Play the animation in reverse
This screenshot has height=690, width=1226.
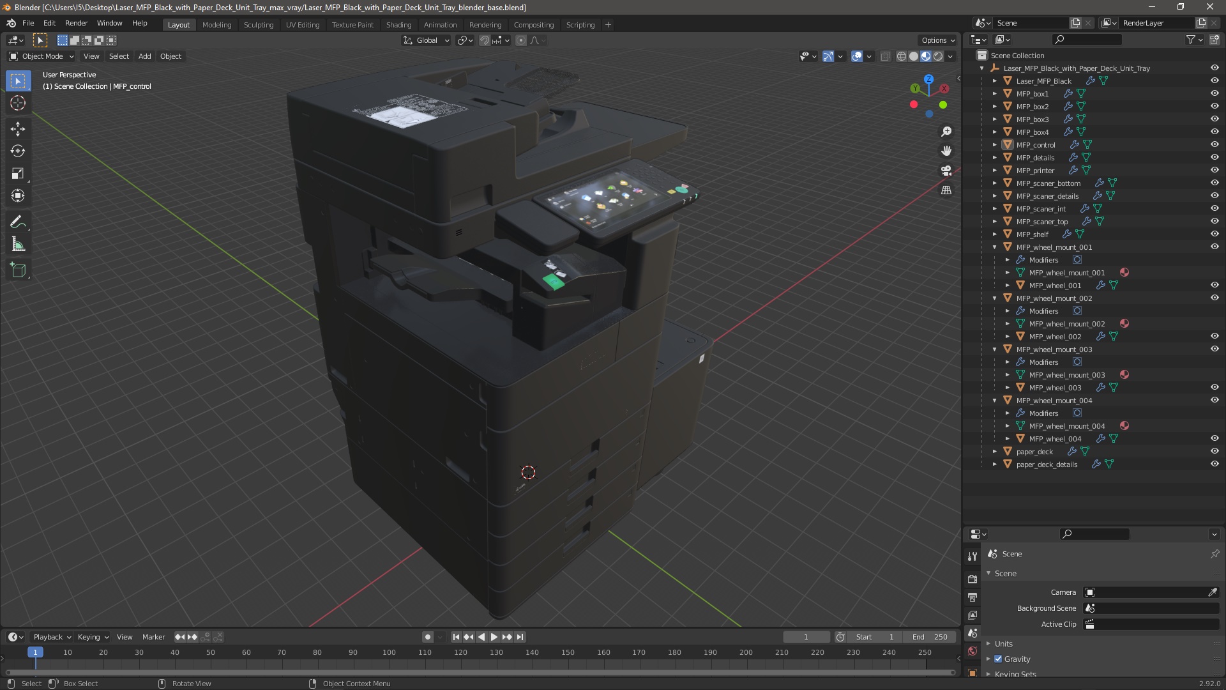[x=481, y=637]
